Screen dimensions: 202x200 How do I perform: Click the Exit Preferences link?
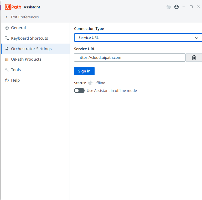click(25, 17)
